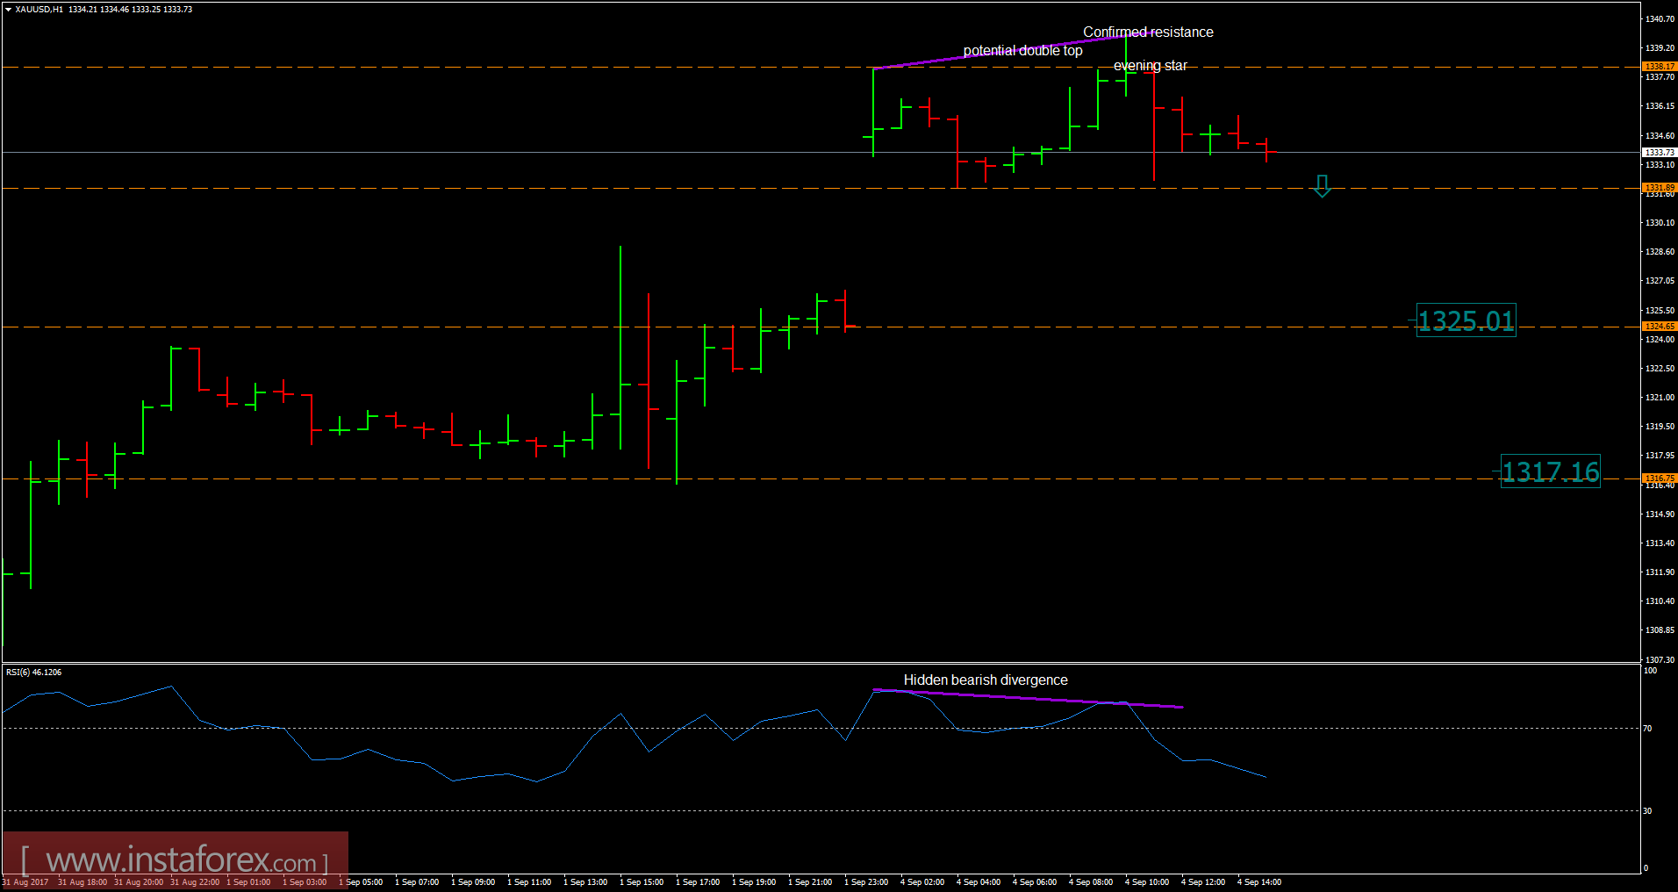Click price scale value 1307.30
Screen dimensions: 1678x892
click(1660, 659)
